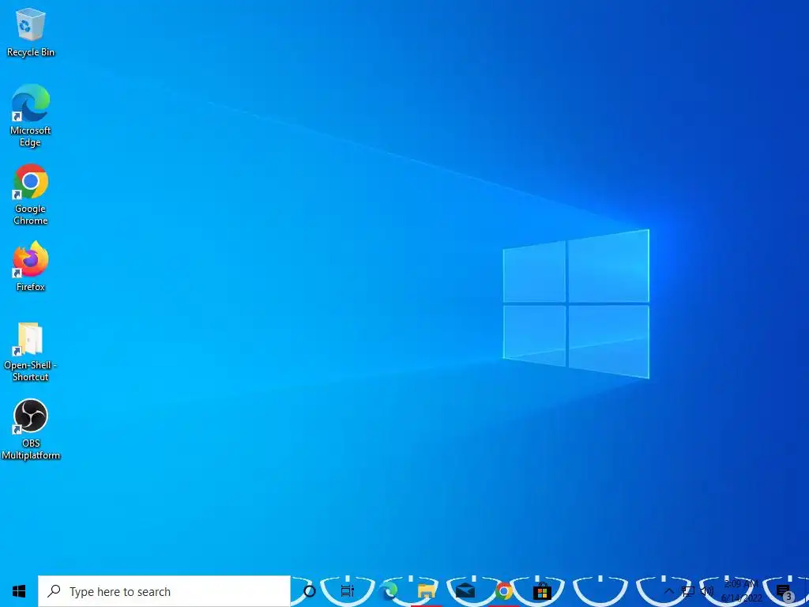Open network status in system tray
Viewport: 809px width, 607px height.
point(688,591)
